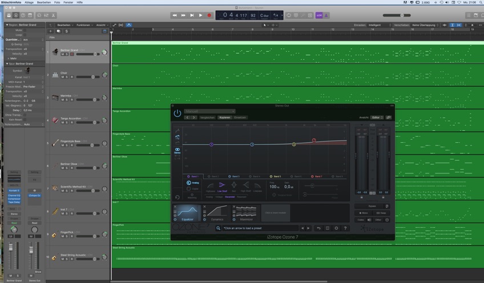Select the Bell filter shape

(x=234, y=187)
